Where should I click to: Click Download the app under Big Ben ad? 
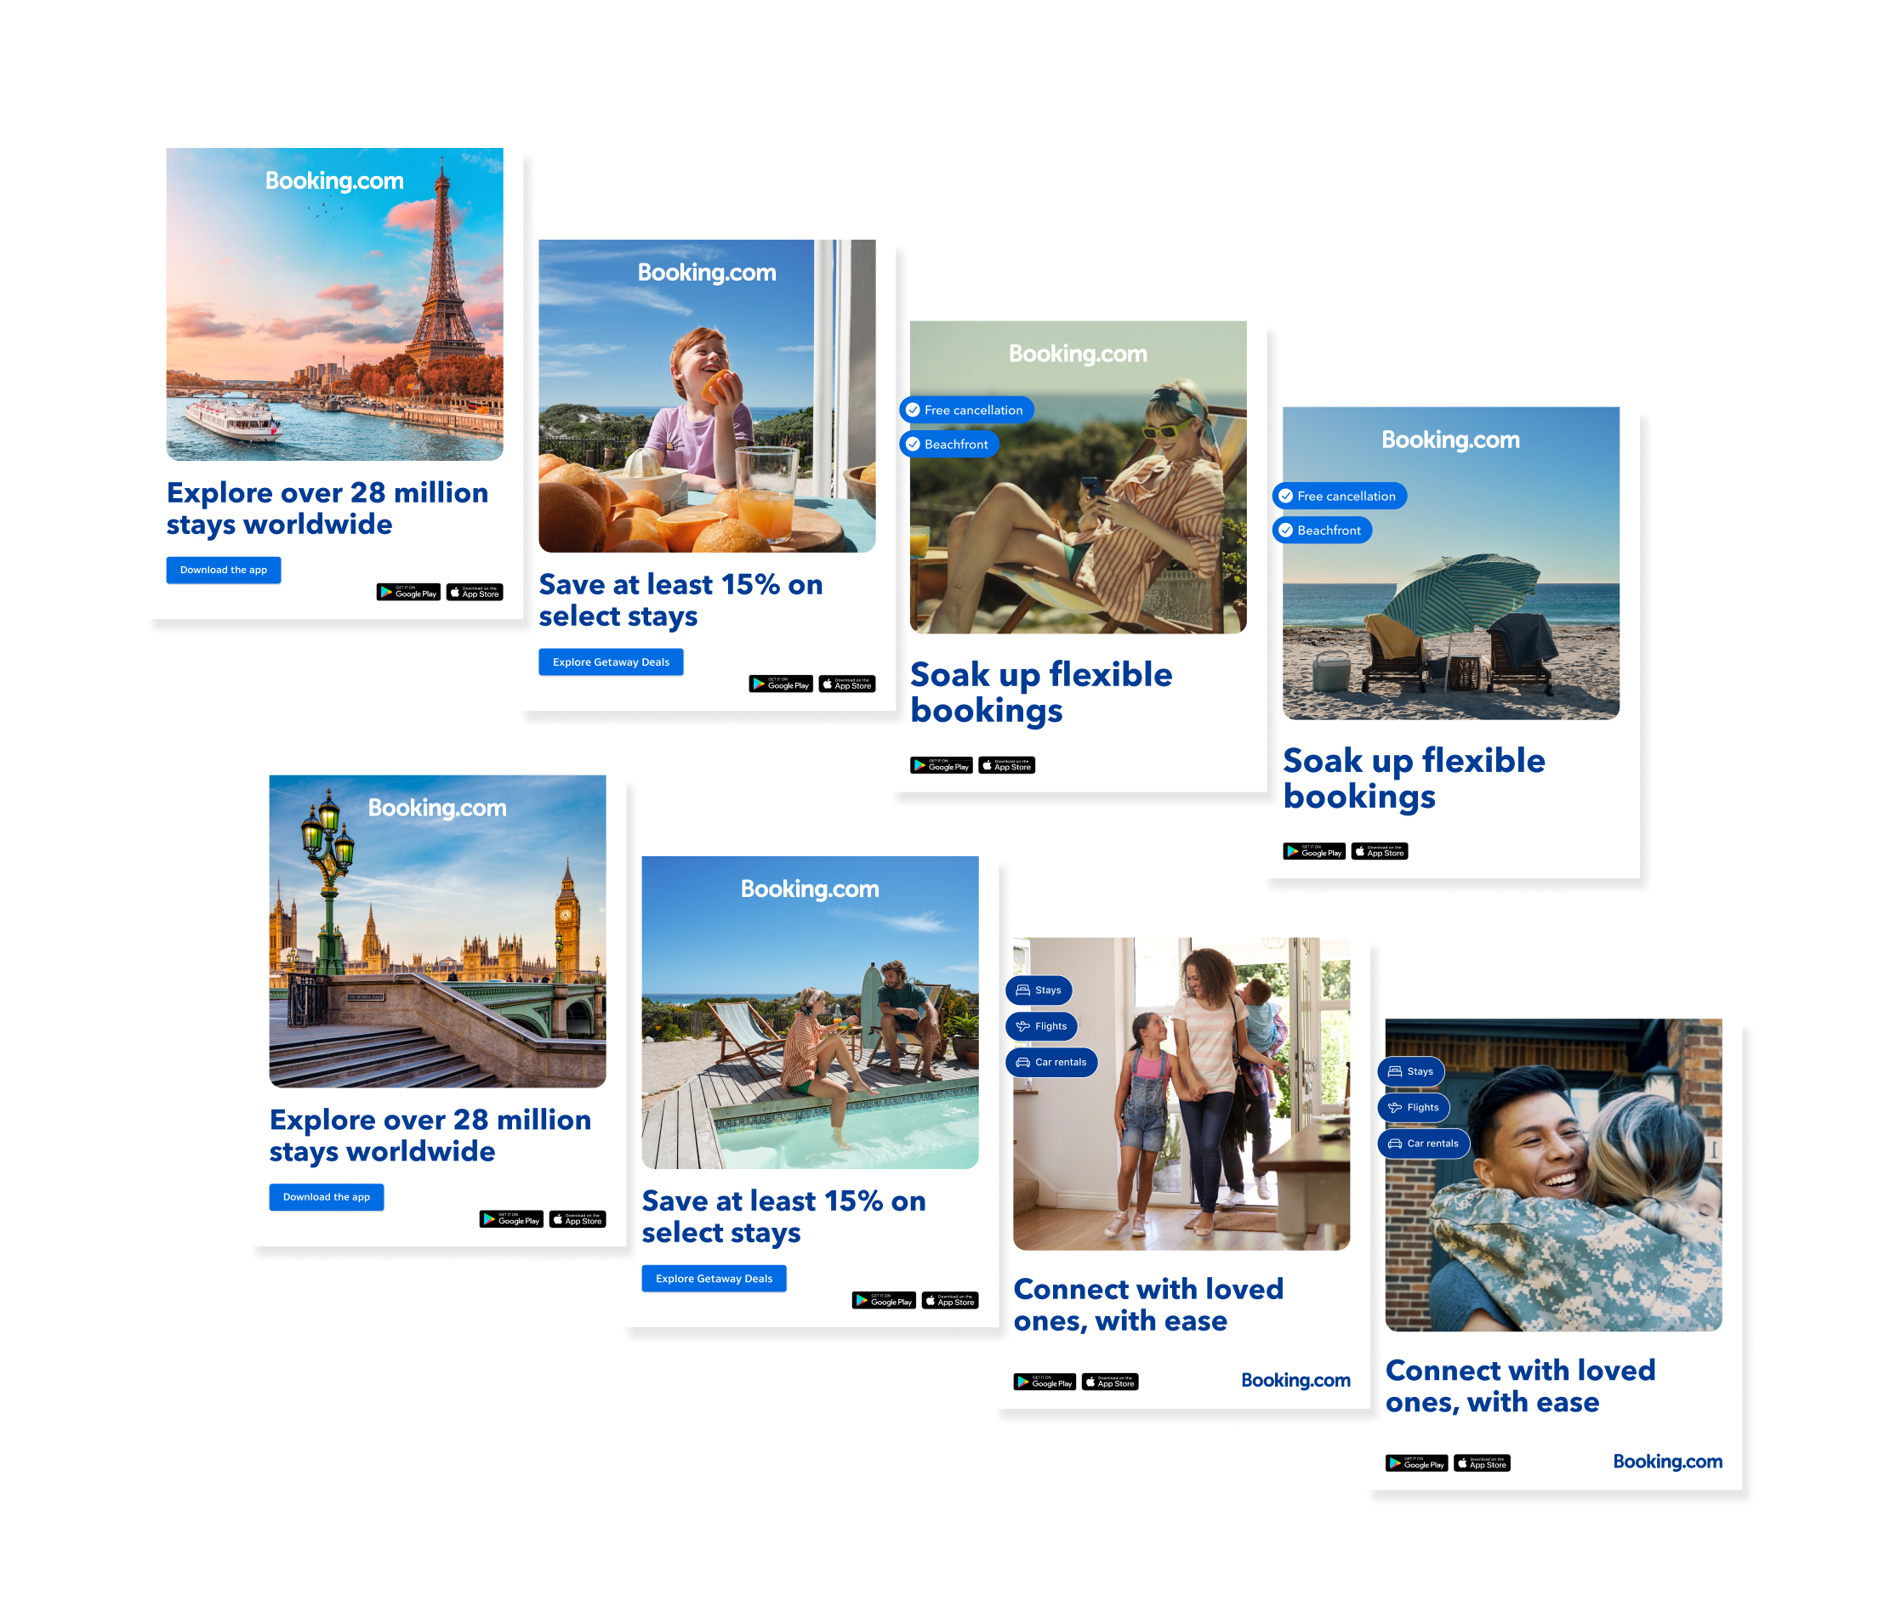click(327, 1197)
